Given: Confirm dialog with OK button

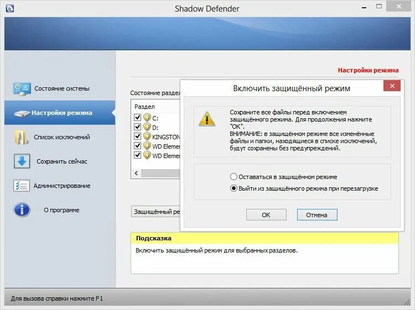Looking at the screenshot, I should 266,215.
